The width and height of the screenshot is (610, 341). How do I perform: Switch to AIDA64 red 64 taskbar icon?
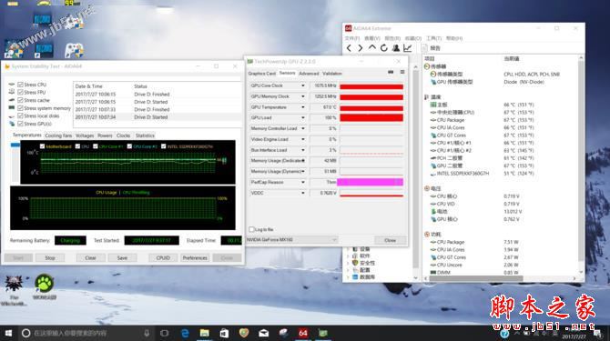pyautogui.click(x=303, y=333)
